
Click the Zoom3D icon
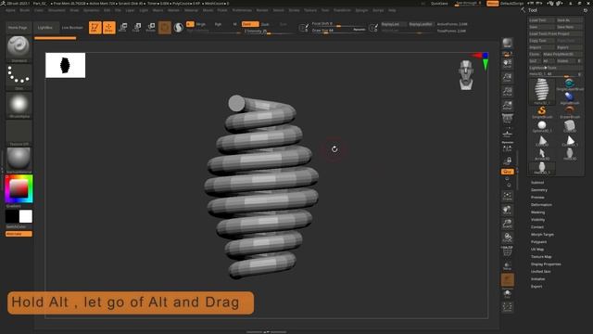click(x=507, y=224)
